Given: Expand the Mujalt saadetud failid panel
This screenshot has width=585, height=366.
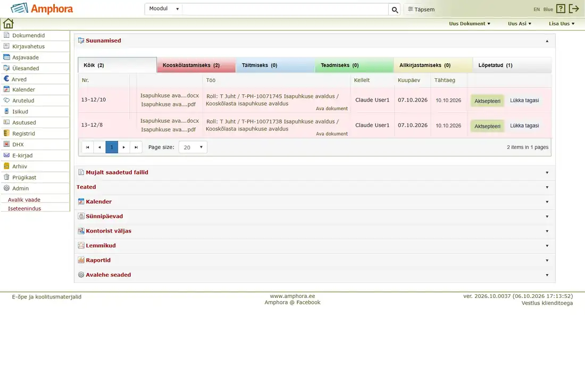Looking at the screenshot, I should 547,173.
